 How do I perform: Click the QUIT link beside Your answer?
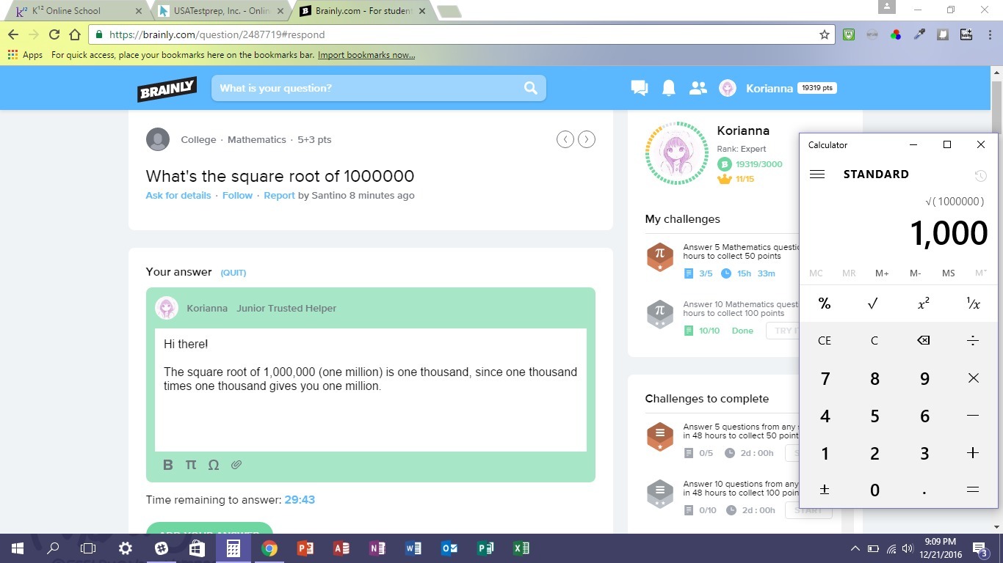coord(233,273)
